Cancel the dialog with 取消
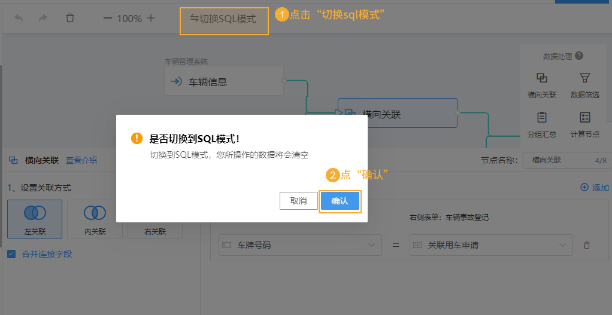This screenshot has height=315, width=612. pos(299,201)
